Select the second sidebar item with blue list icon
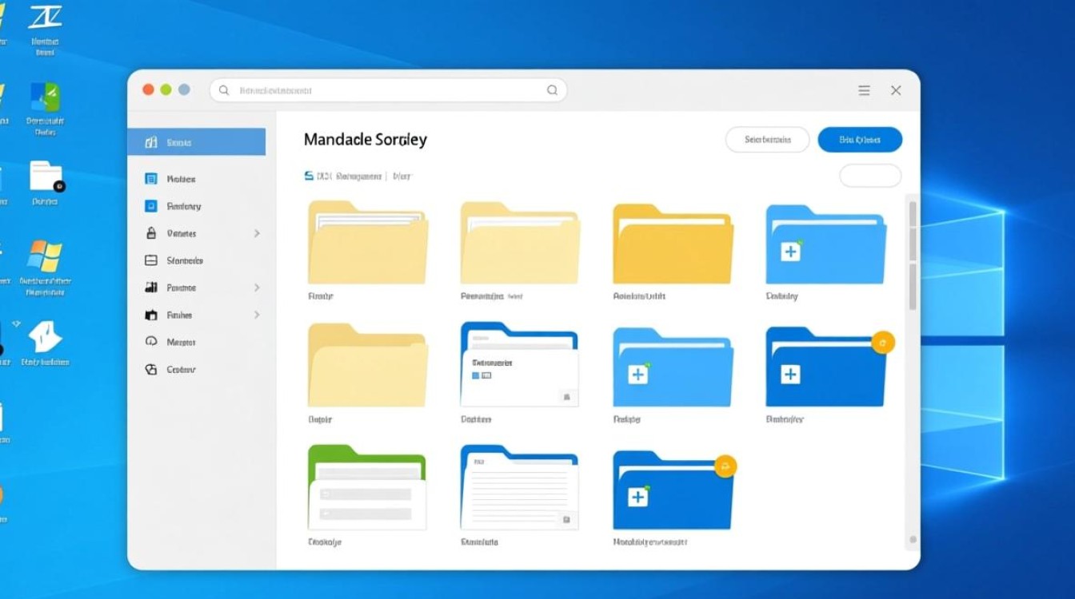 (x=181, y=179)
